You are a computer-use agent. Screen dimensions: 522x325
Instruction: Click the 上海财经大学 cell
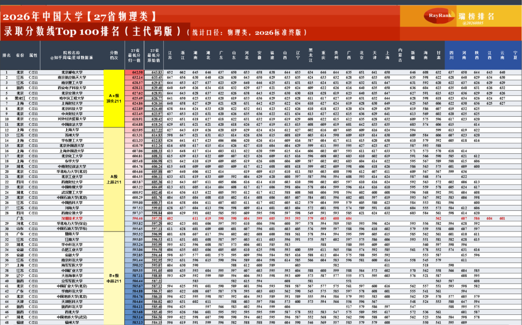click(x=72, y=104)
